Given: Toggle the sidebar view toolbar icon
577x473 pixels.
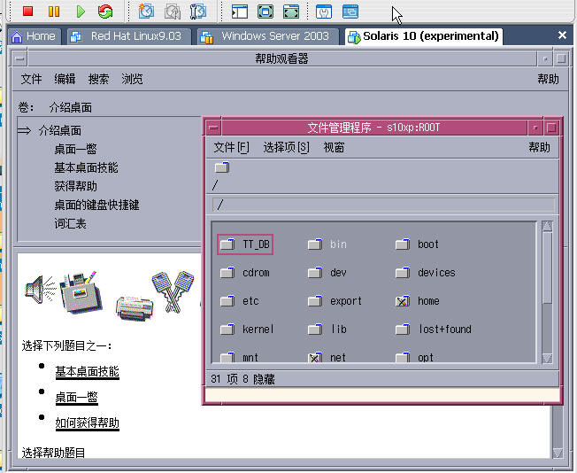Looking at the screenshot, I should click(240, 12).
